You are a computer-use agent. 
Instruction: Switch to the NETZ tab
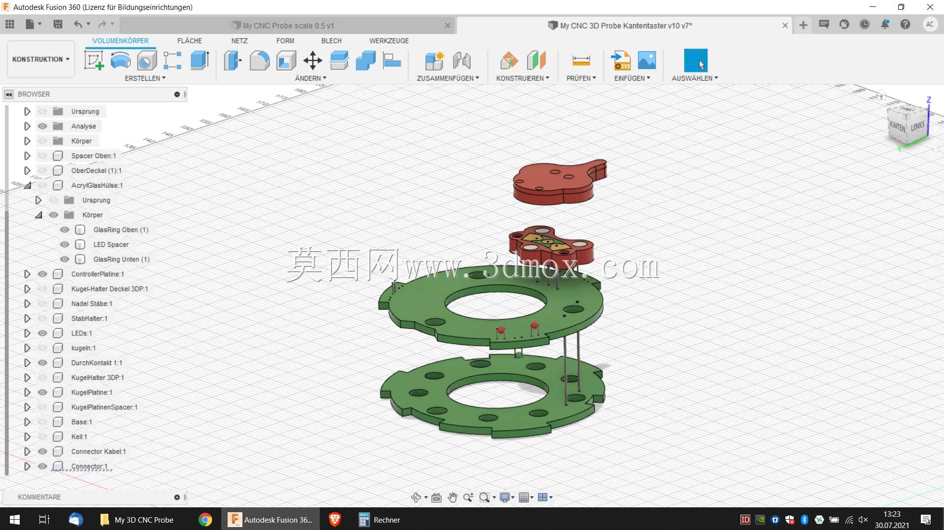(x=239, y=41)
